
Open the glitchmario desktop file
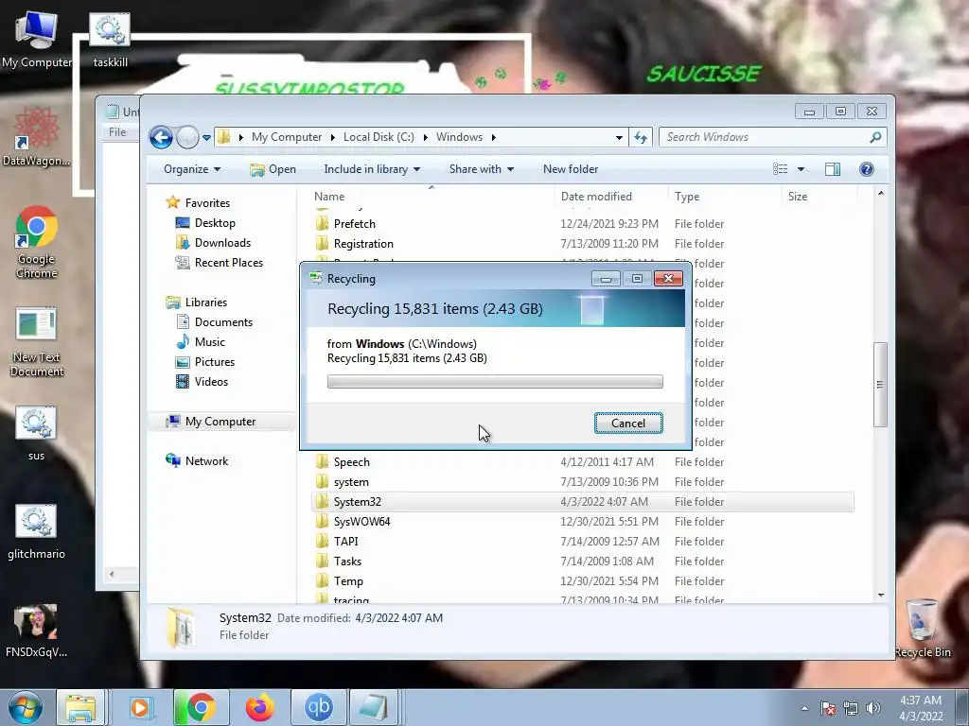click(36, 532)
